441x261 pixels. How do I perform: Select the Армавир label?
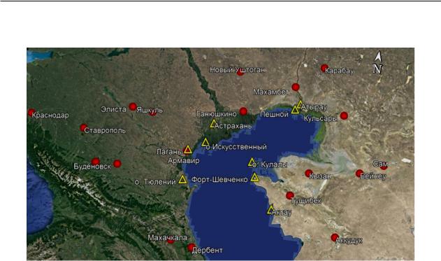(184, 160)
